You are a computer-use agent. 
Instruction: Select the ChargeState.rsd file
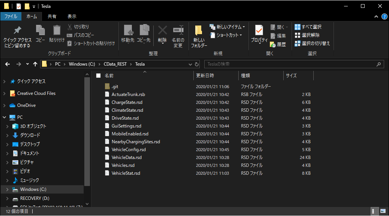pyautogui.click(x=127, y=102)
